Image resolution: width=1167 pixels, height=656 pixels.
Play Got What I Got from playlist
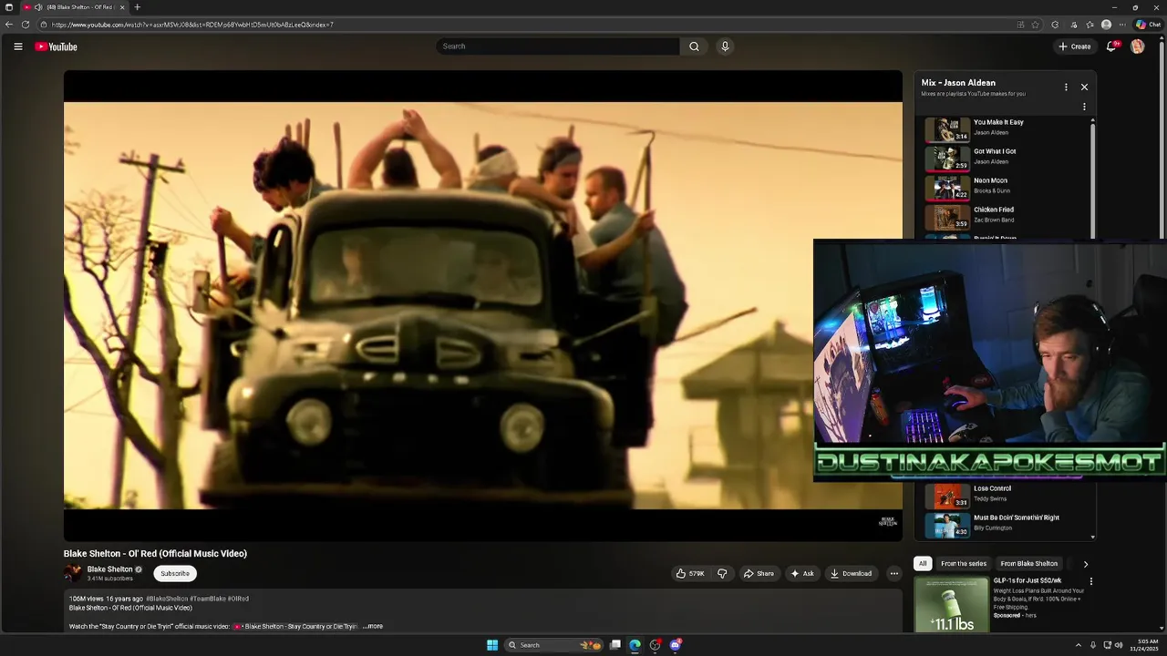tap(1006, 159)
